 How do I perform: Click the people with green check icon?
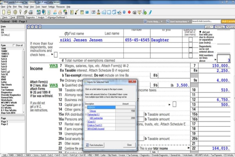tap(145, 12)
